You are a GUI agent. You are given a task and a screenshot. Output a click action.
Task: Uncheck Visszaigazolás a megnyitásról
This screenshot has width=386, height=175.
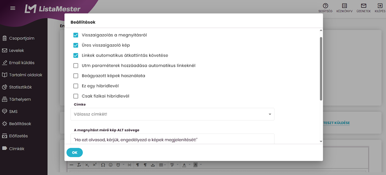(76, 35)
